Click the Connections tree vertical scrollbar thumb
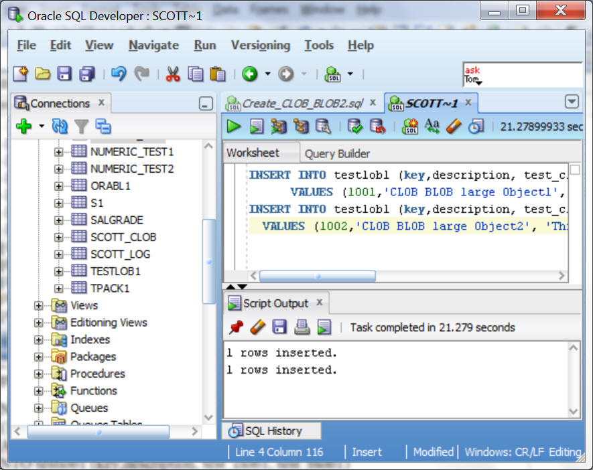Screen dimensions: 593x470 (x=209, y=261)
